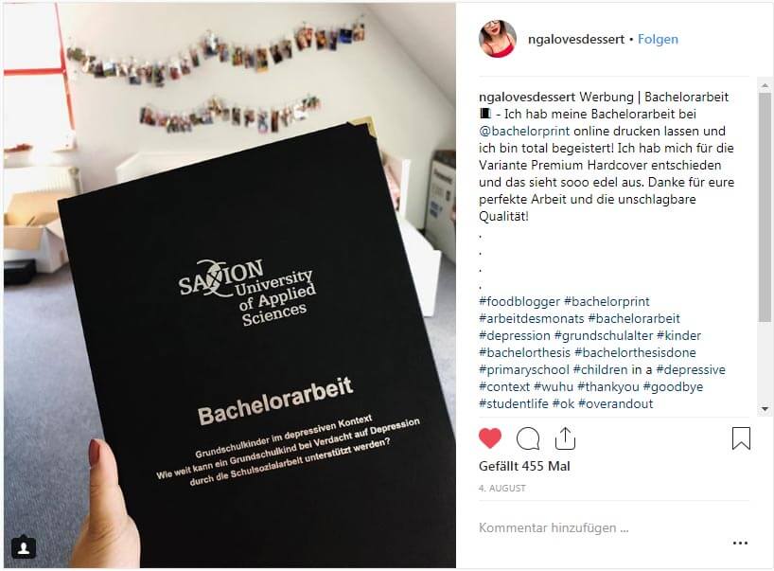Share the post via share arrow icon
This screenshot has width=774, height=571.
point(565,438)
